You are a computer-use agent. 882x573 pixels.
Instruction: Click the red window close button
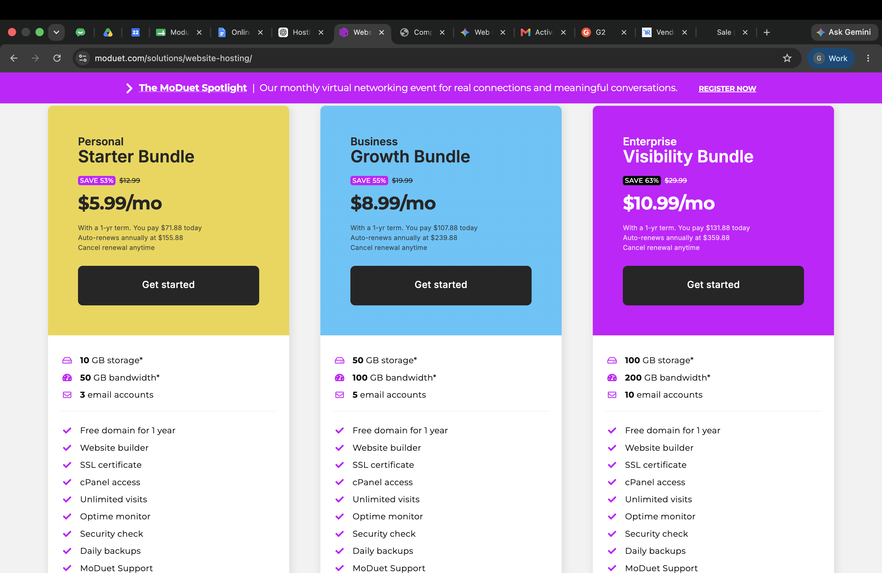(12, 33)
